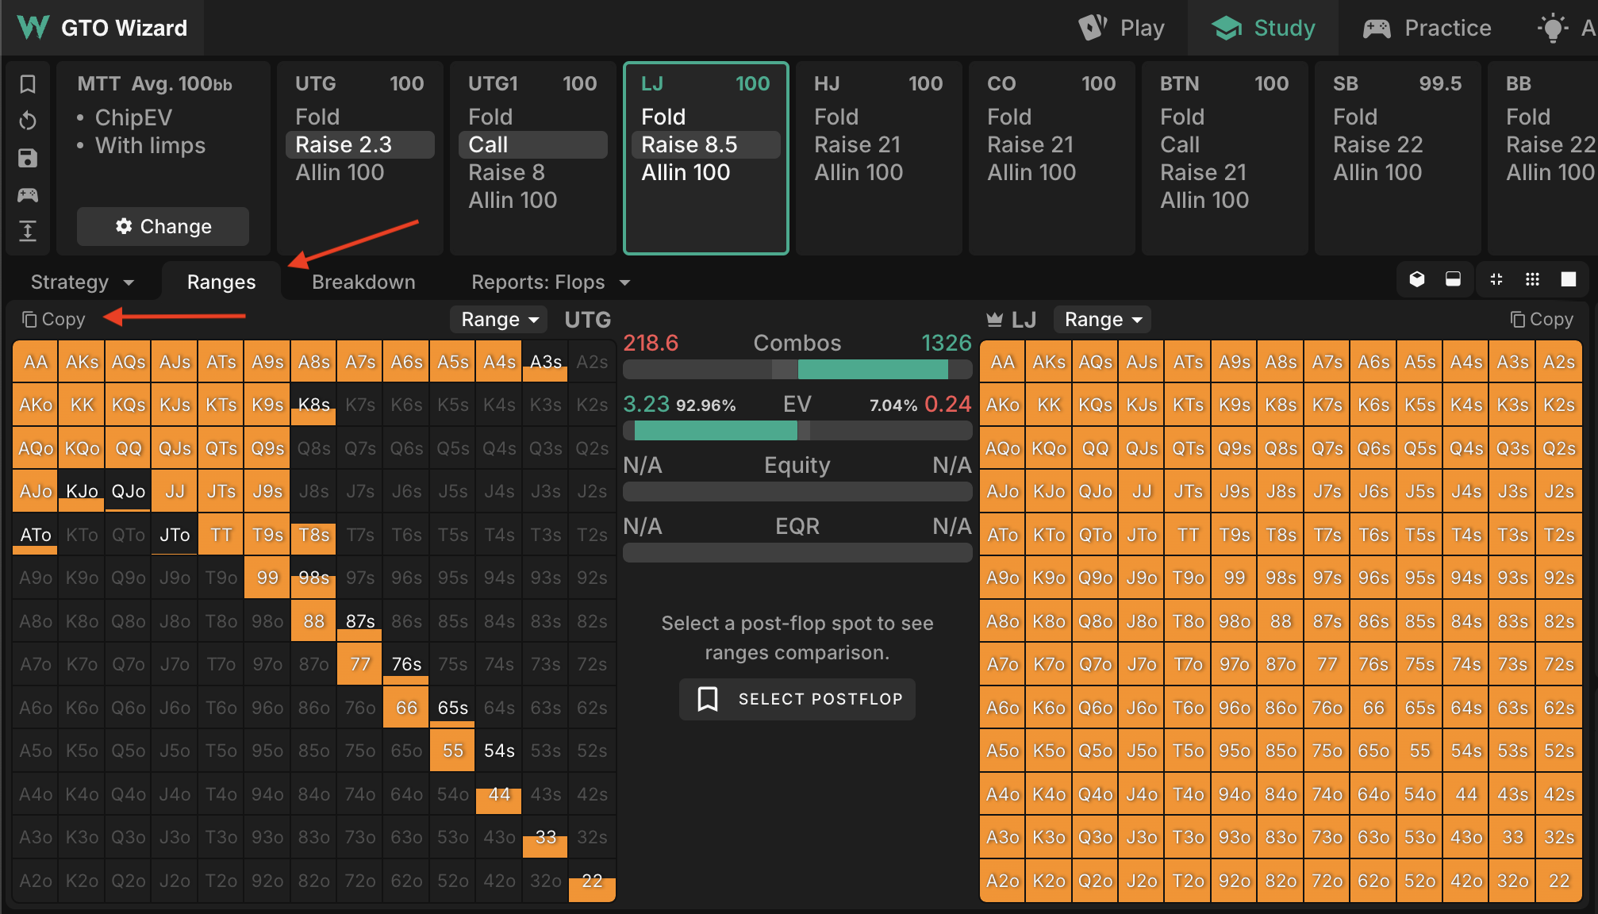
Task: Click the combos value 1326
Action: [947, 344]
